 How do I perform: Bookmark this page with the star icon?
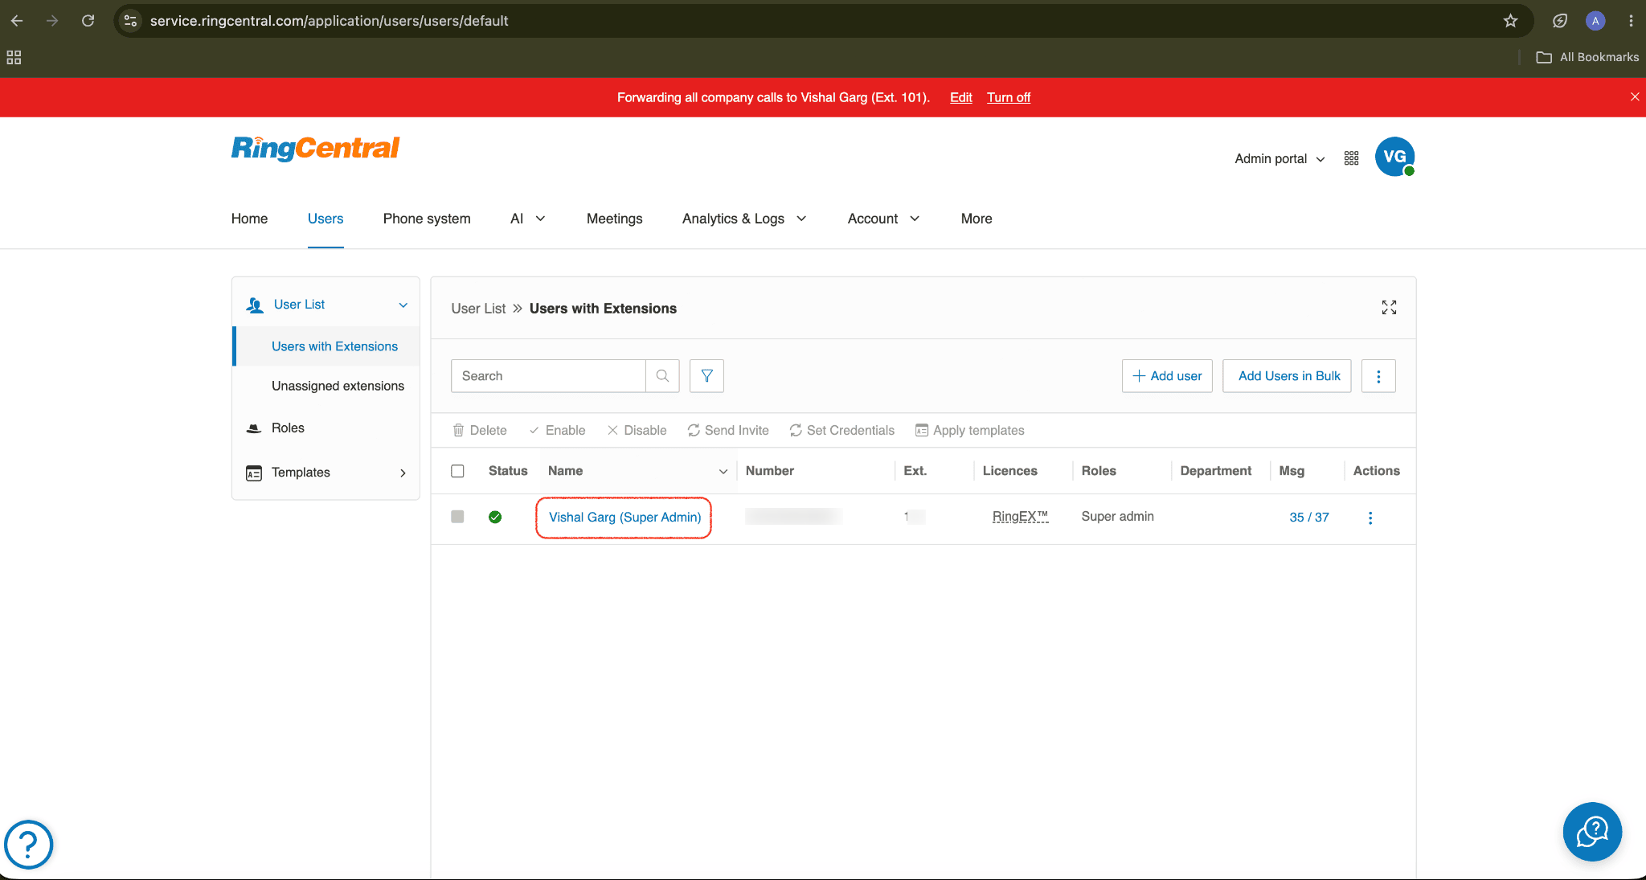pos(1510,21)
